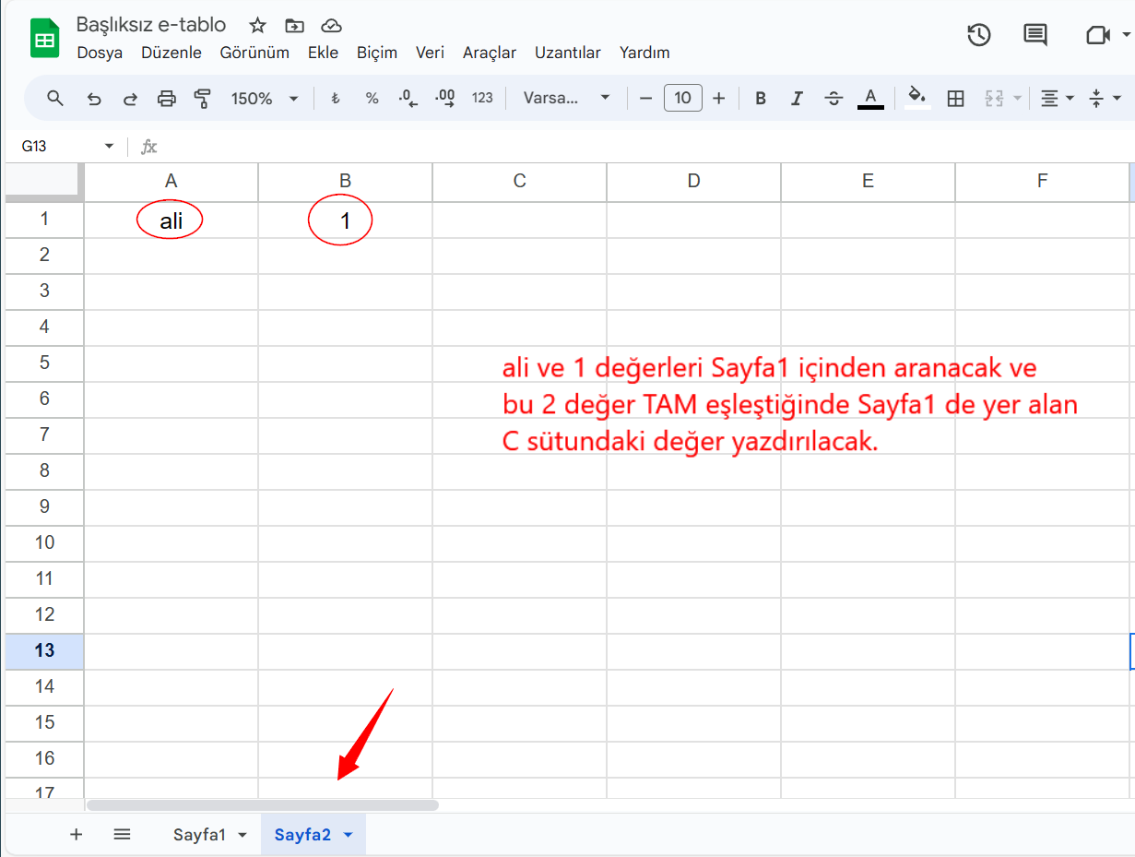Open horizontal align dropdown
The height and width of the screenshot is (857, 1135).
click(1057, 98)
